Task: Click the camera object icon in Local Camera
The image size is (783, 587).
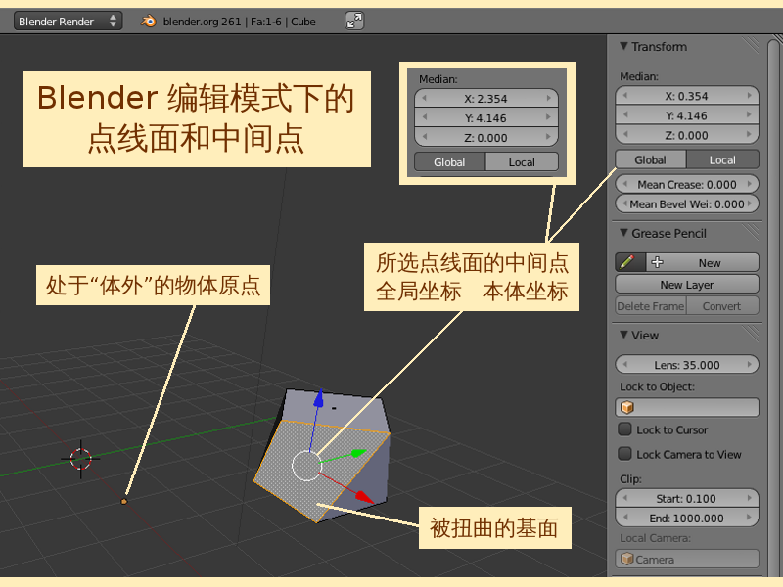Action: (627, 559)
